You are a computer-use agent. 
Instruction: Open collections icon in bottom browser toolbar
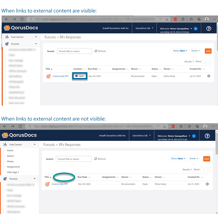click(x=197, y=126)
